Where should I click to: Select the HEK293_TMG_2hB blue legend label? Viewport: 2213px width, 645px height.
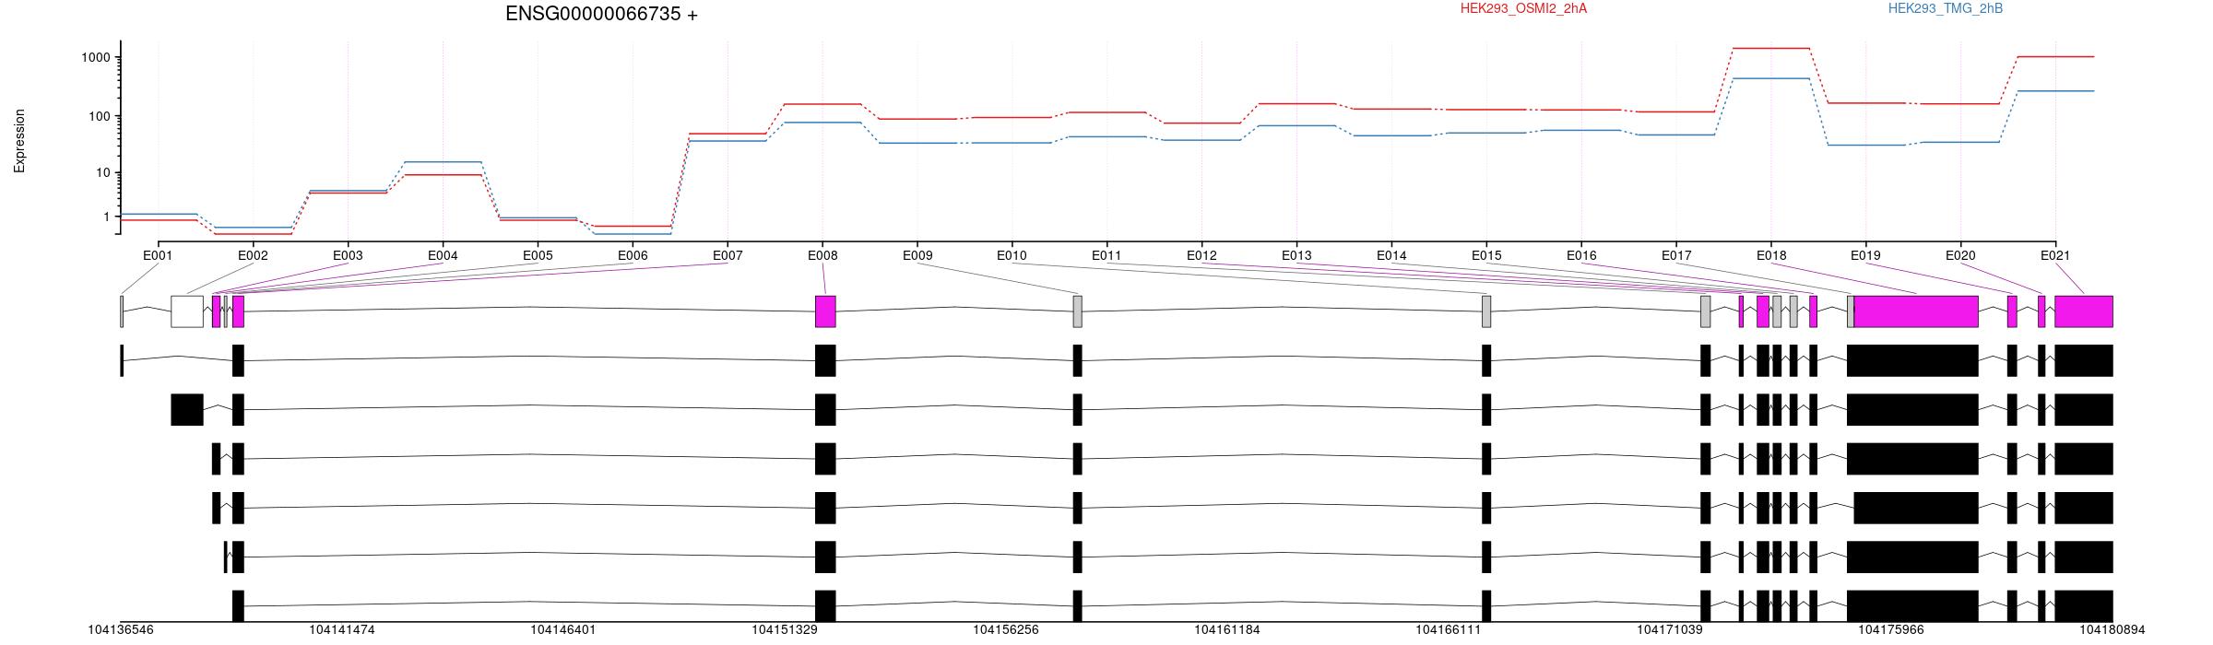[x=1946, y=8]
